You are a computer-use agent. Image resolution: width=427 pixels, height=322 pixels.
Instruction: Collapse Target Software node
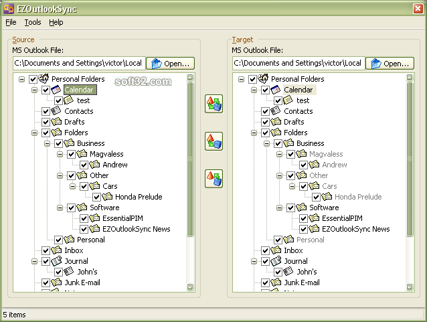click(x=279, y=208)
